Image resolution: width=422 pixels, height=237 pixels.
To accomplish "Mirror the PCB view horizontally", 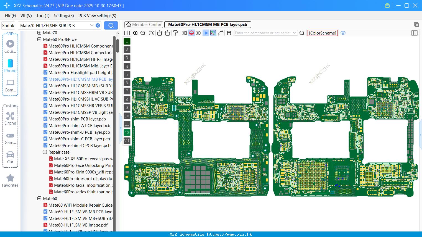I will click(x=184, y=33).
